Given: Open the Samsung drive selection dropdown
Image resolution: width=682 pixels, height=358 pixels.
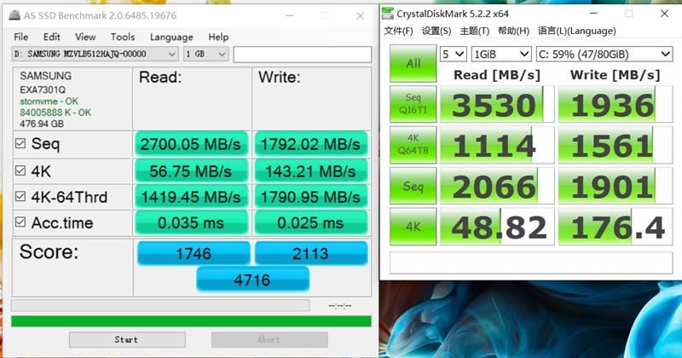Looking at the screenshot, I should [95, 54].
